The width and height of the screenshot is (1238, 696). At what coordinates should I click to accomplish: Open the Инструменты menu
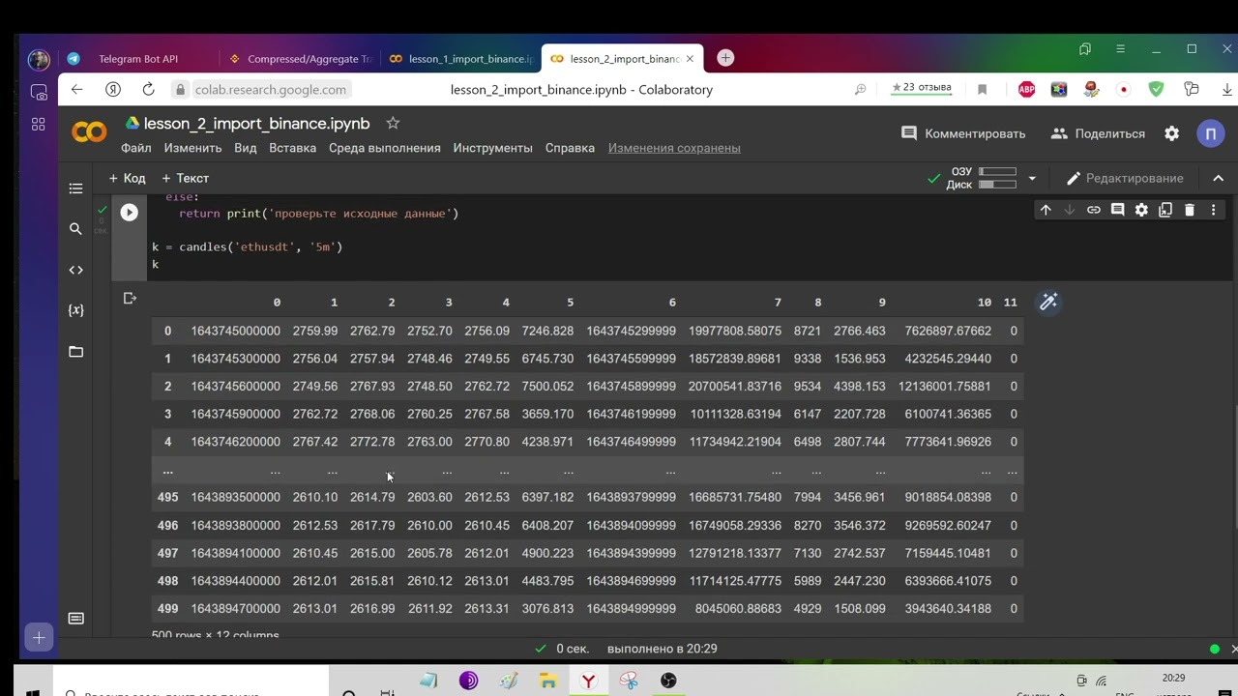tap(492, 148)
